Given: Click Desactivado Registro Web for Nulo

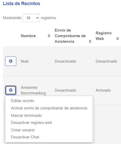Looking at the screenshot, I should 106,61.
